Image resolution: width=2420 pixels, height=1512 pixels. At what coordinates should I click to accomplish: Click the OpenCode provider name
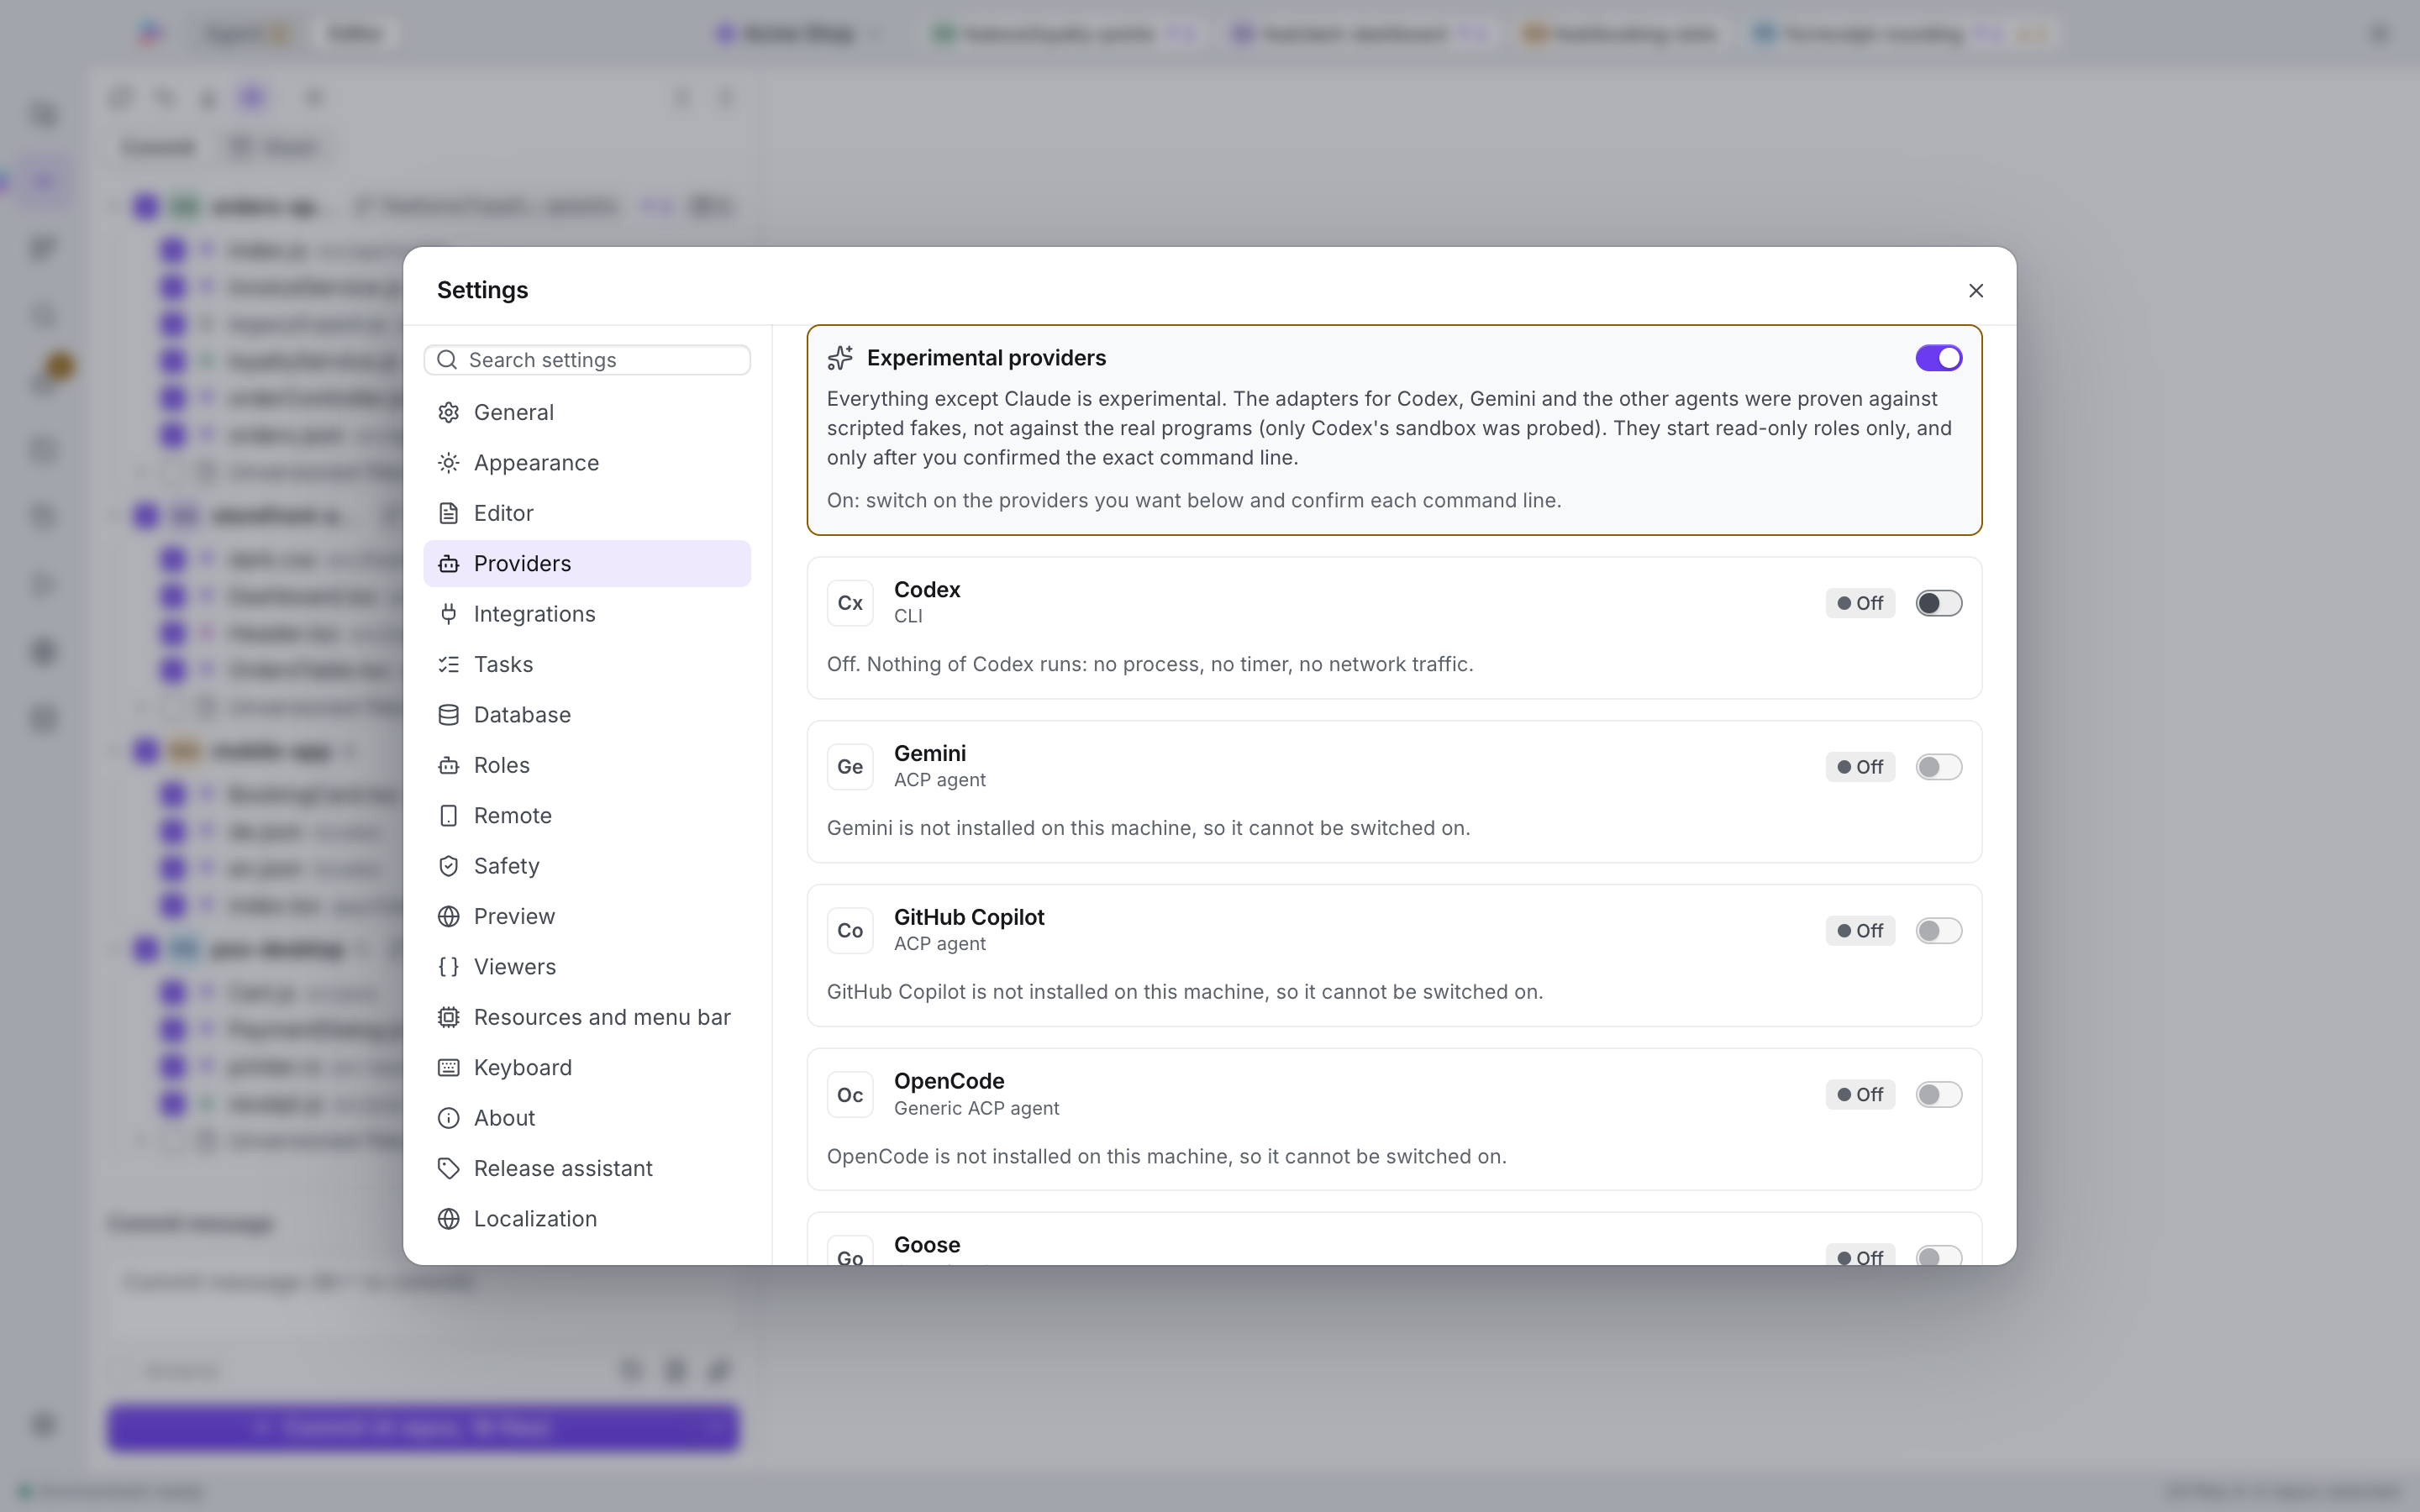click(x=949, y=1081)
